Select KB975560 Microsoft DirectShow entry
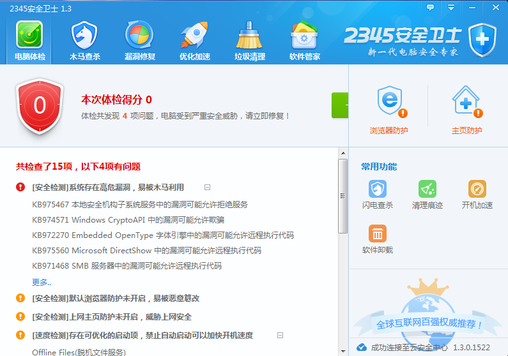508x356 pixels. 146,250
